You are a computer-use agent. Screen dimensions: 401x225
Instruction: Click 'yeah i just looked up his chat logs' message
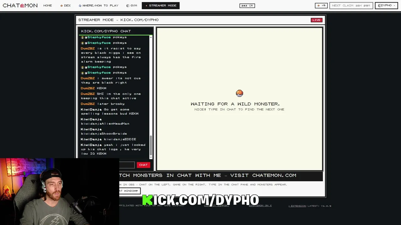tap(113, 149)
